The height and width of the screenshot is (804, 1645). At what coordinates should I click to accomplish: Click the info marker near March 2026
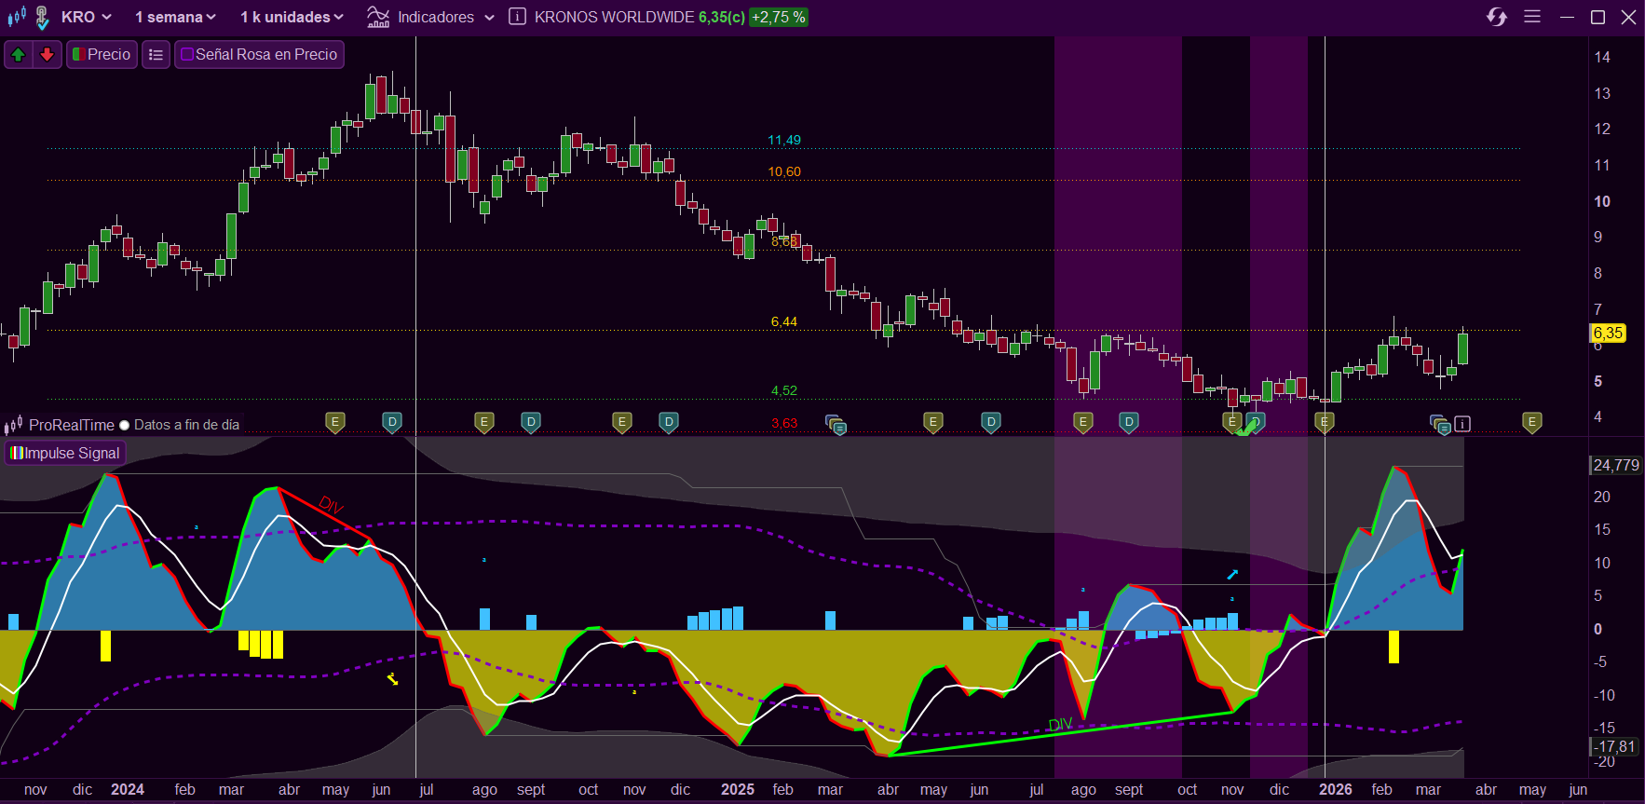tap(1462, 425)
